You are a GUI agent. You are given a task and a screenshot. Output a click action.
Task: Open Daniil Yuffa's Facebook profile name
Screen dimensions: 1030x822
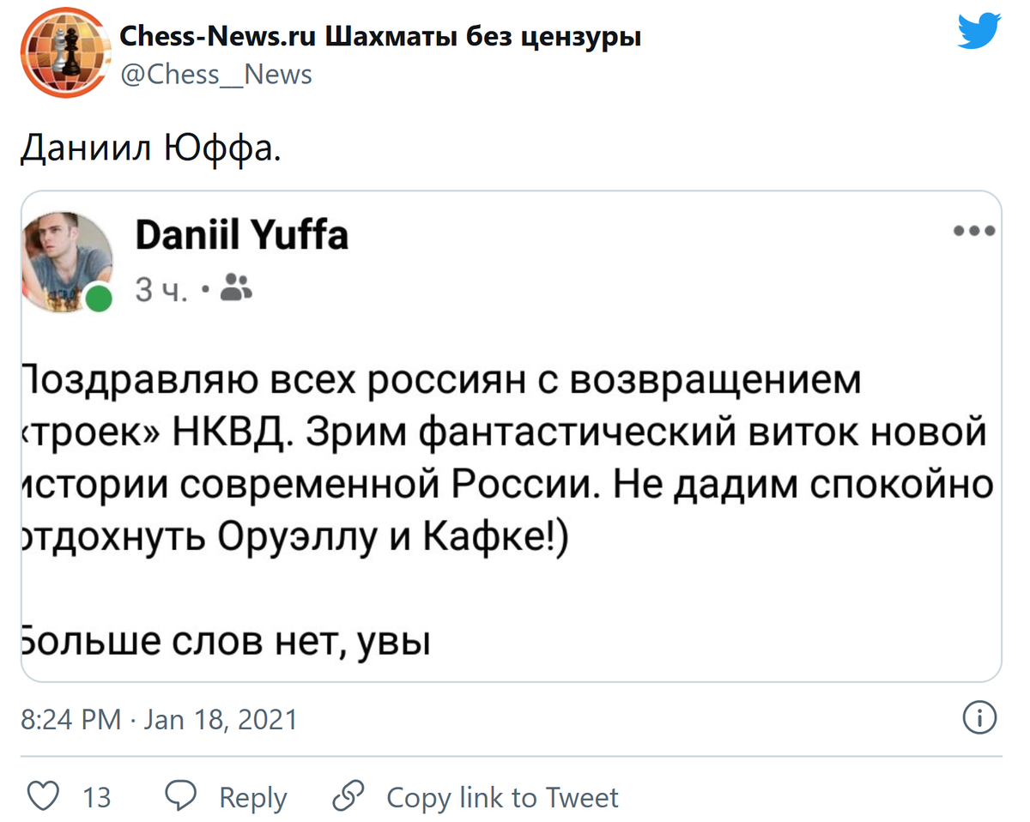241,234
